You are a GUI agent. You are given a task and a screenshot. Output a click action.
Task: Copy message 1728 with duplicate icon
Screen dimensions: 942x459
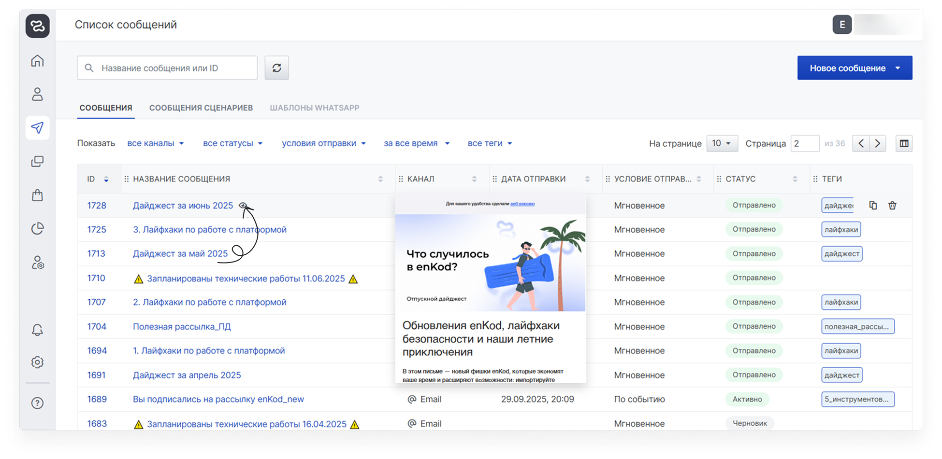point(873,206)
